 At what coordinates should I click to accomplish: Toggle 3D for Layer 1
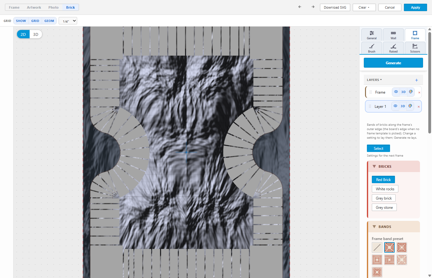tap(403, 106)
